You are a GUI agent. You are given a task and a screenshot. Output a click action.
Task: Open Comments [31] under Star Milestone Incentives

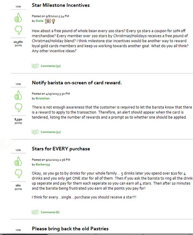click(51, 66)
